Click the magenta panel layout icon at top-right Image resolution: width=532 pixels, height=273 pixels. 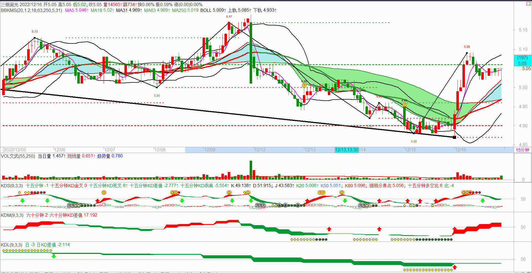[528, 4]
